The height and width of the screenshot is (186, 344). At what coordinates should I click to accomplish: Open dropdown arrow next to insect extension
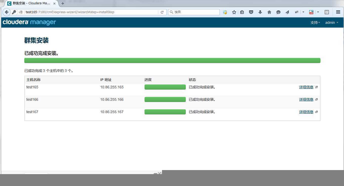[303, 12]
